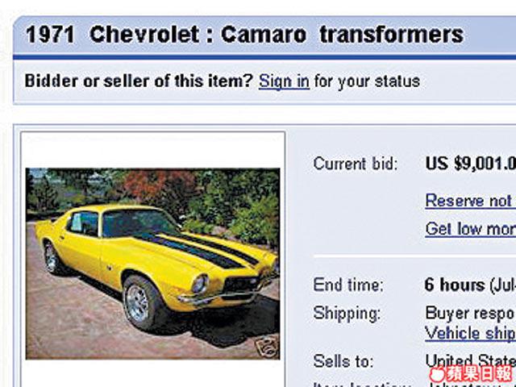Click the Camaro's round headlight
Screen dimensions: 516x387
click(x=200, y=284)
